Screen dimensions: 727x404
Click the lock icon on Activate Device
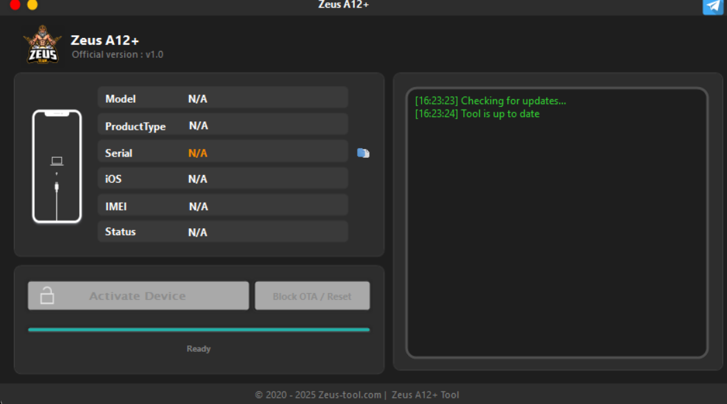coord(47,295)
